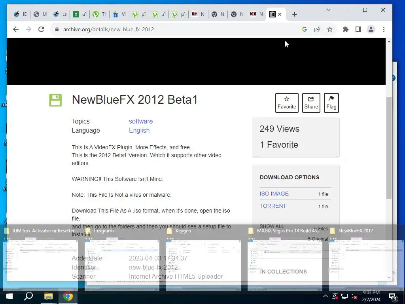Open the 'software' topic link
The width and height of the screenshot is (405, 304).
click(141, 121)
